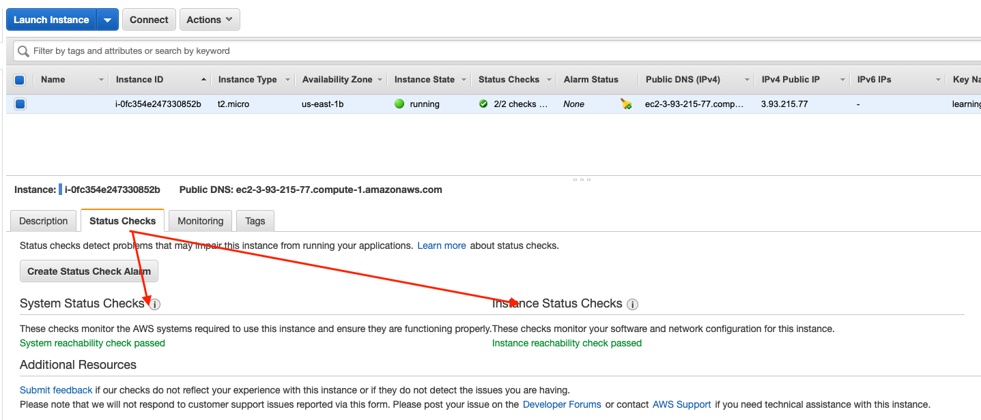Click the alarm creation icon in Alarm Status column
Viewport: 981px width, 420px height.
(626, 104)
